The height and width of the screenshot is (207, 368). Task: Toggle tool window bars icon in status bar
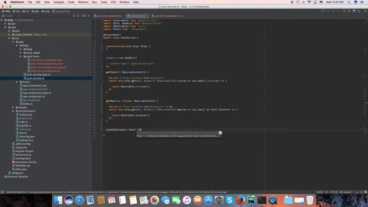click(x=2, y=192)
